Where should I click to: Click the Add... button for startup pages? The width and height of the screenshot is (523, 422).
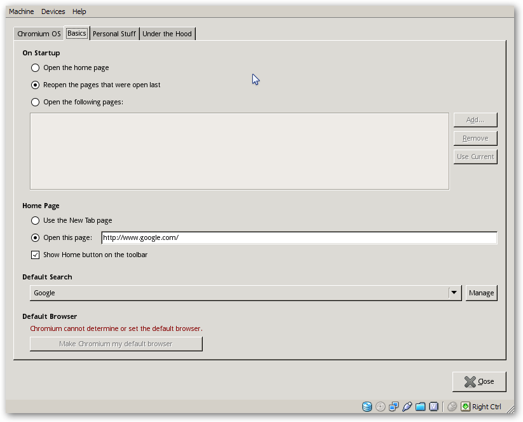(x=475, y=120)
